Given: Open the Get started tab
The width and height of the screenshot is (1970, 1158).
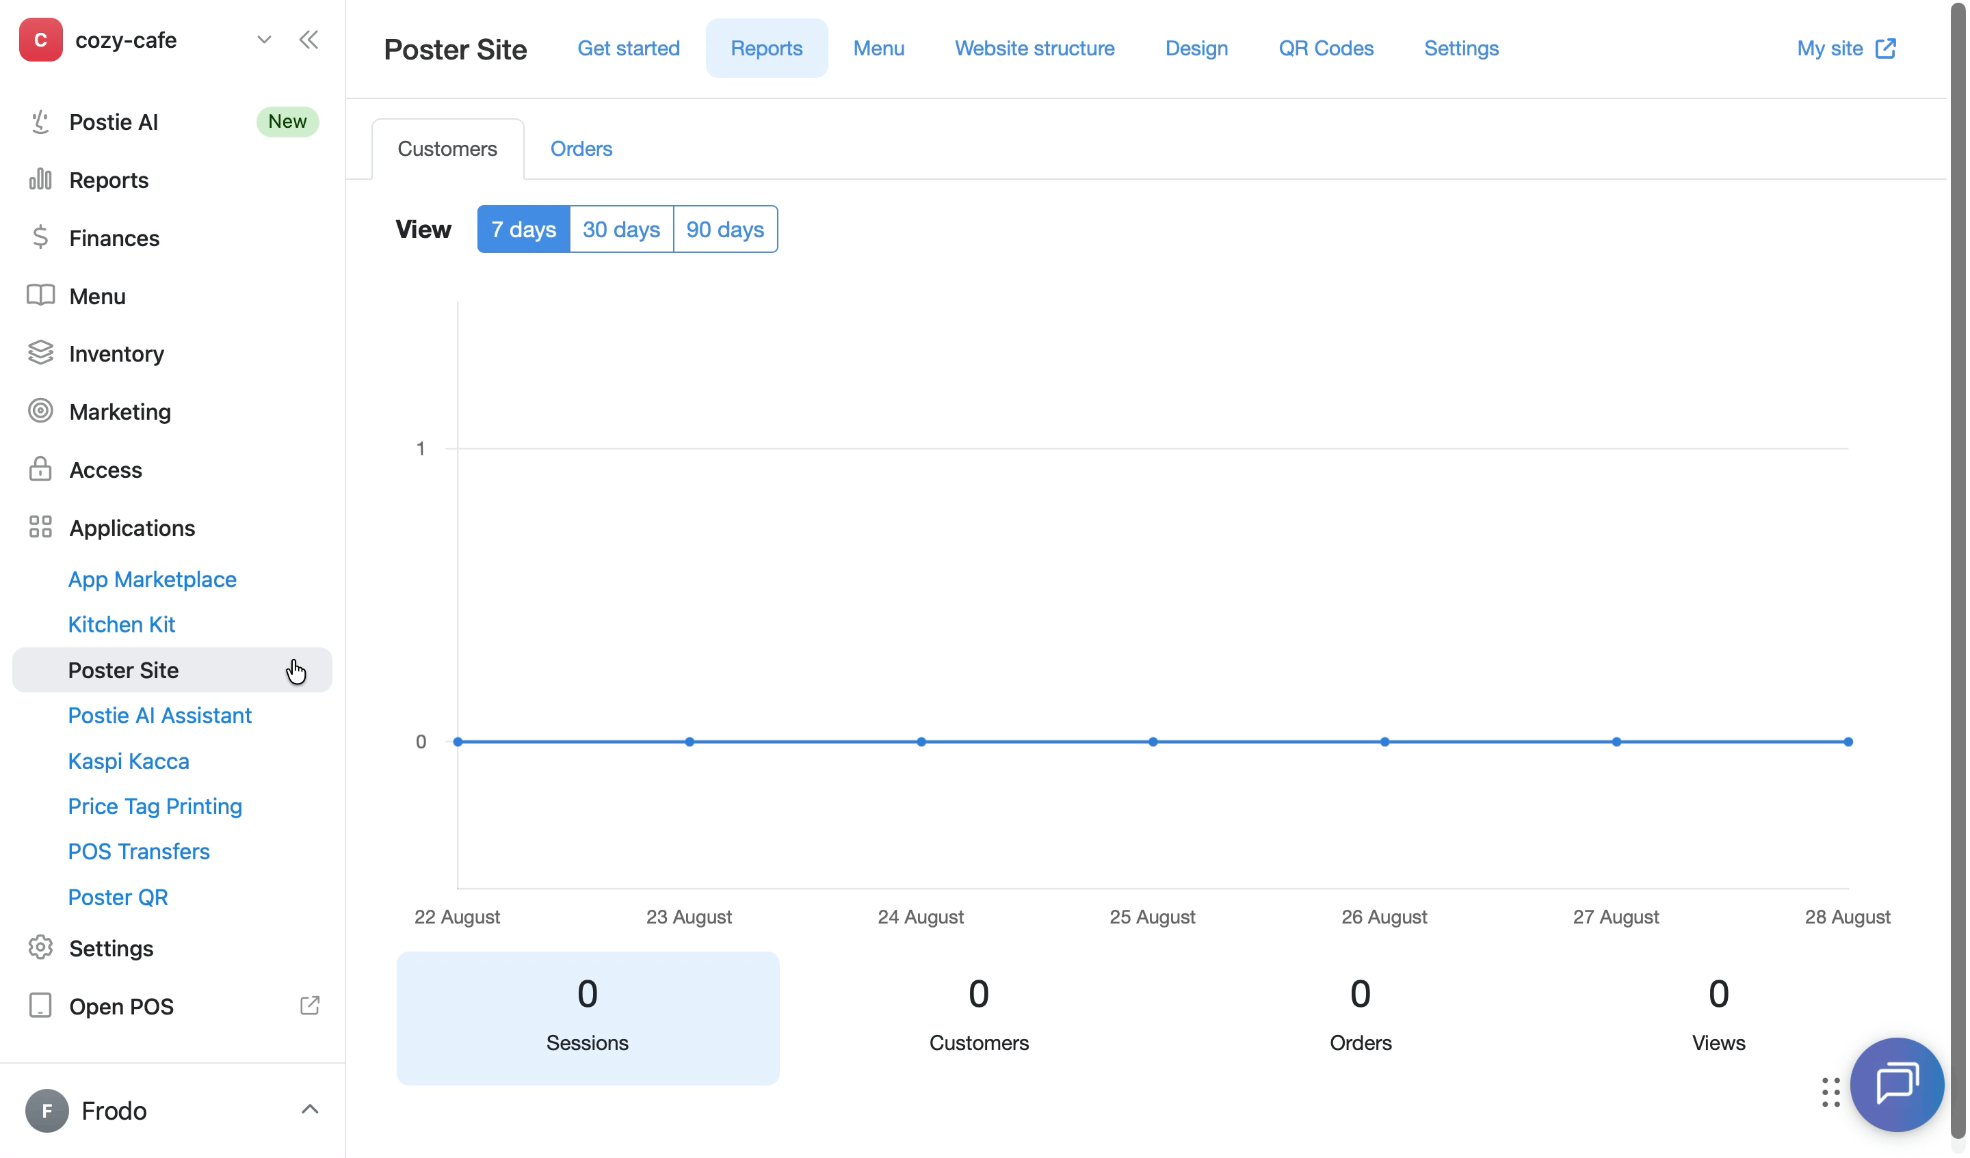Looking at the screenshot, I should 629,49.
